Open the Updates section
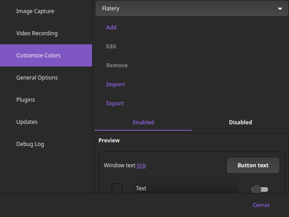The width and height of the screenshot is (289, 217). coord(27,122)
